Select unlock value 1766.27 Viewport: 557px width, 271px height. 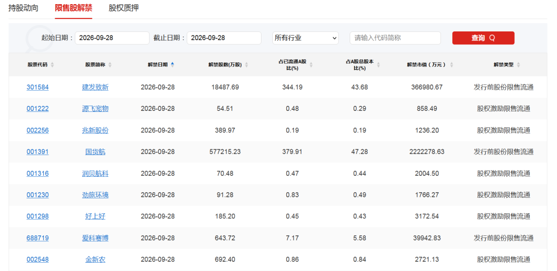[x=427, y=195]
